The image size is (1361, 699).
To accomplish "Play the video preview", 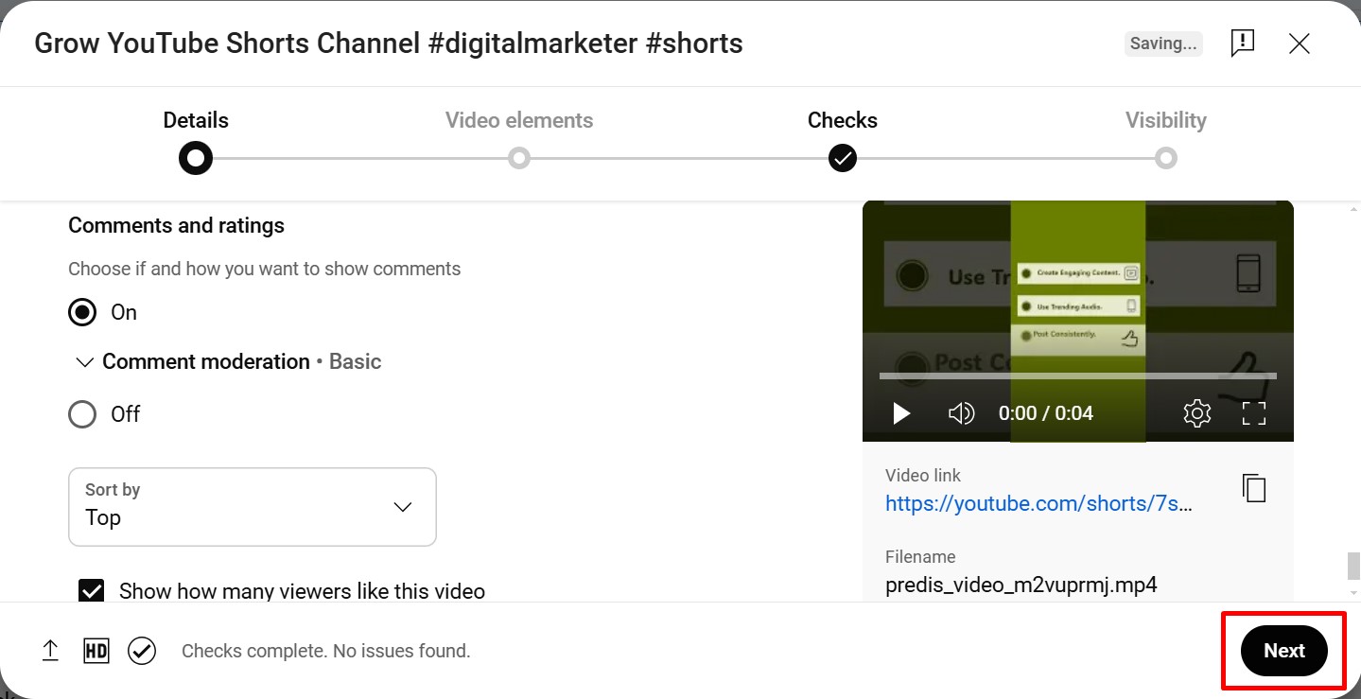I will [900, 413].
